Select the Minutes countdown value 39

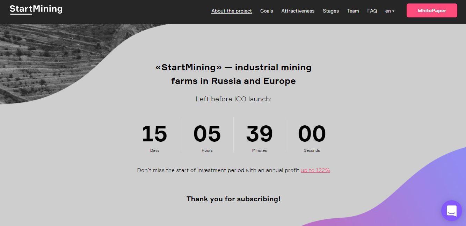pos(259,134)
